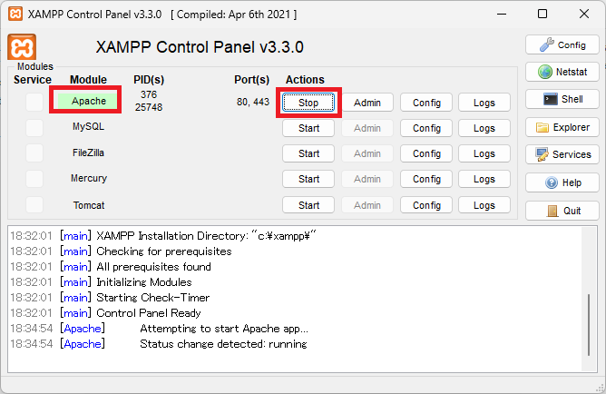Stop the Apache module

coord(308,103)
